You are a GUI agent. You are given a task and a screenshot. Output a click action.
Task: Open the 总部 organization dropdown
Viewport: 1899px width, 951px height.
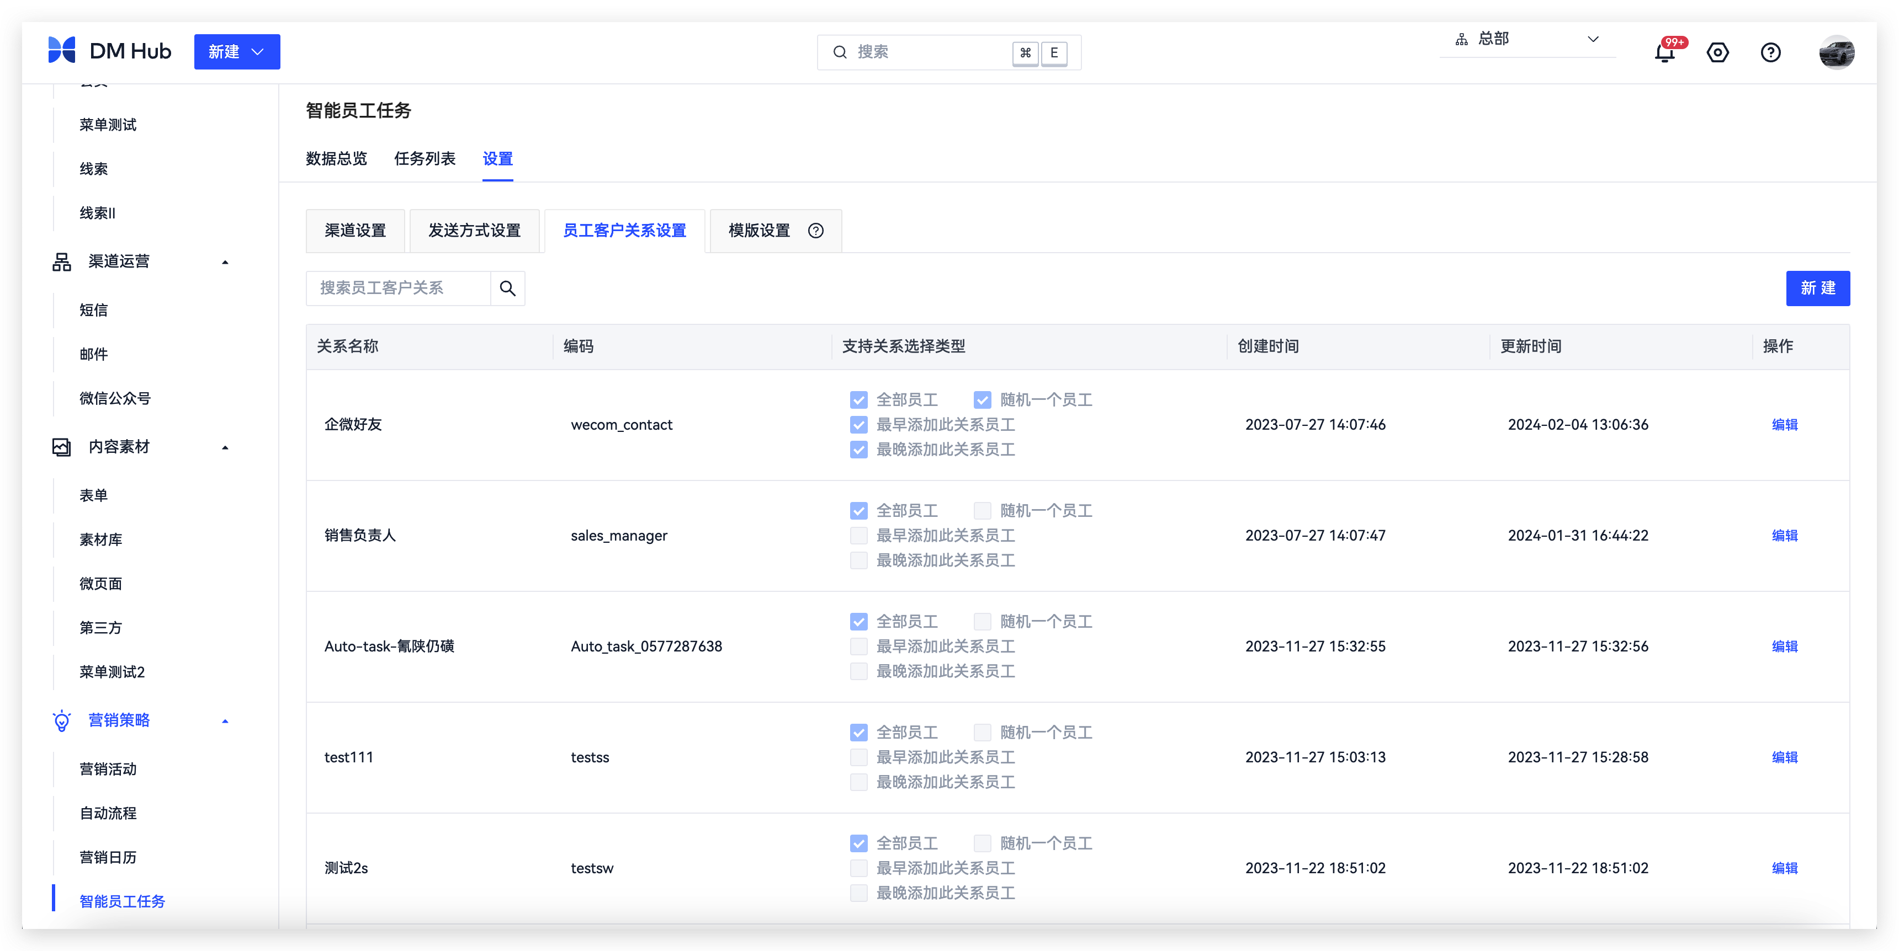point(1527,39)
